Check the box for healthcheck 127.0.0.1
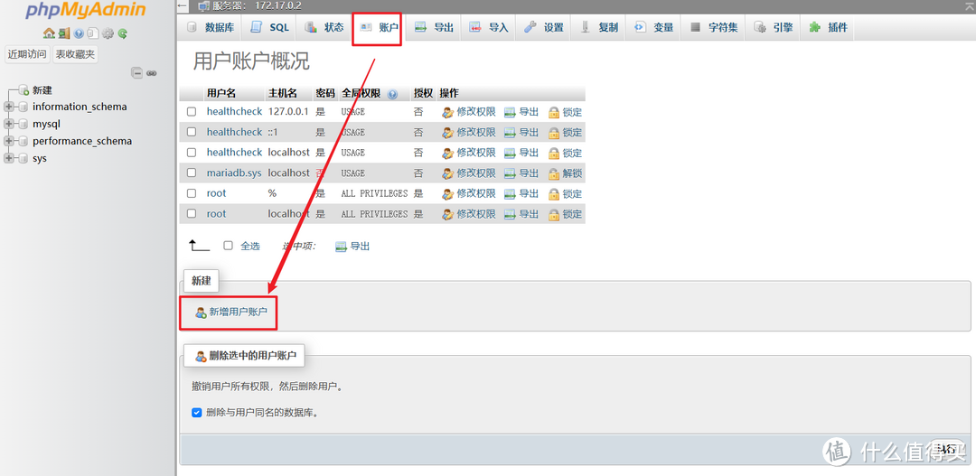Screen dimensions: 976x476 click(192, 112)
